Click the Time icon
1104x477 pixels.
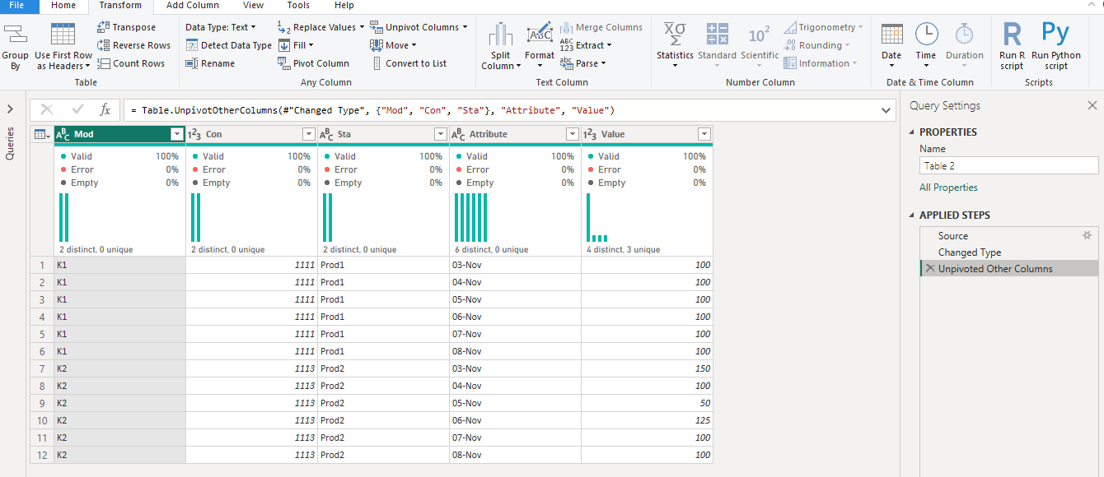(926, 35)
